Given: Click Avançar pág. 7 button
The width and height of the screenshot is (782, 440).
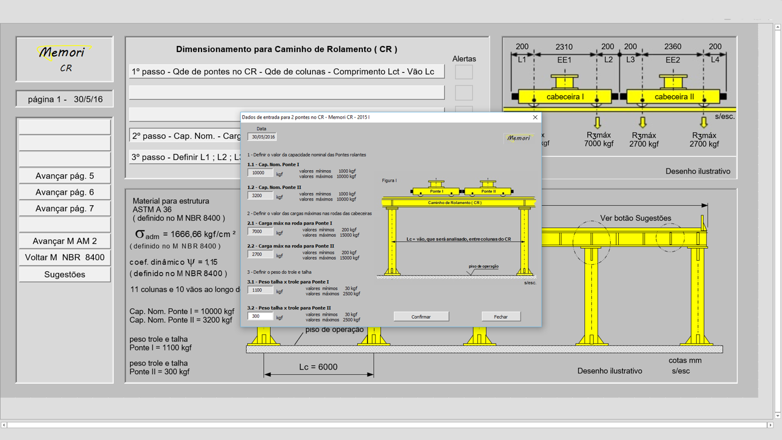Looking at the screenshot, I should [x=65, y=209].
